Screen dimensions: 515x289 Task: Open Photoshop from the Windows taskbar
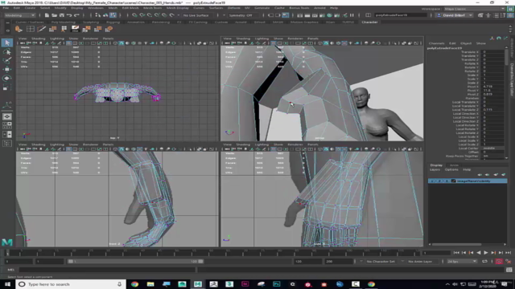coord(277,284)
